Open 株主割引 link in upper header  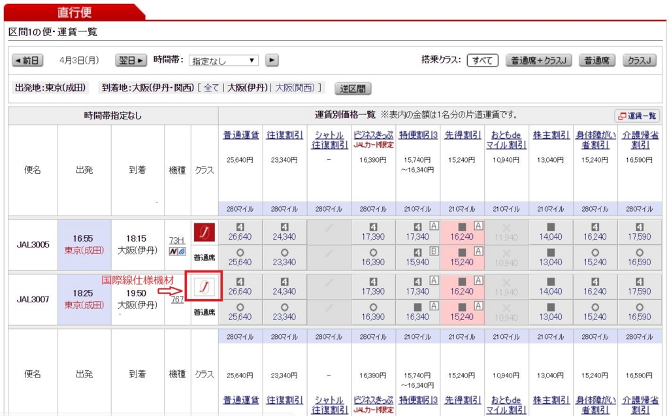(x=551, y=135)
